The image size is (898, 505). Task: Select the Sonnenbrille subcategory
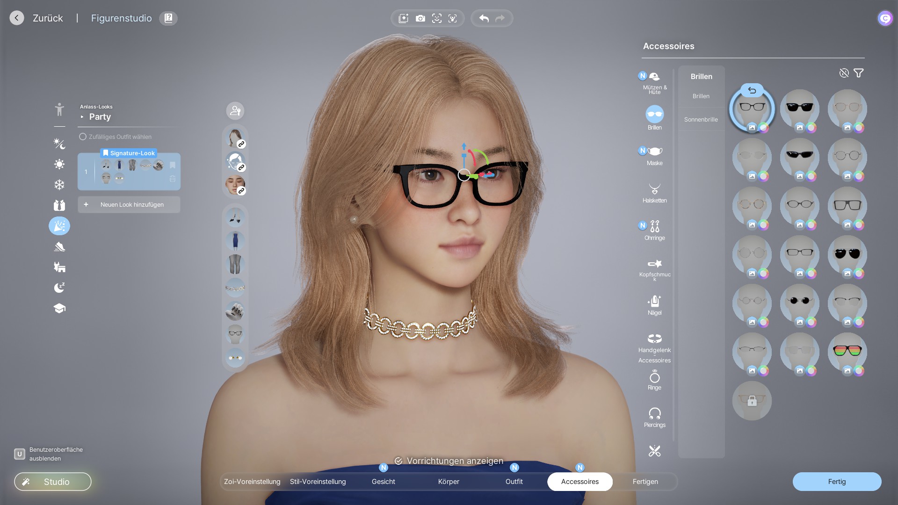point(701,120)
